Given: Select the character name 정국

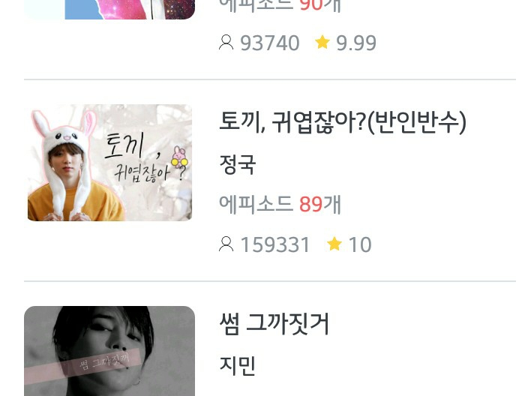Looking at the screenshot, I should 238,164.
